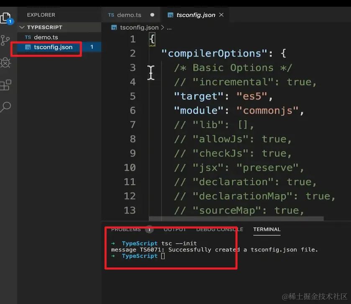
Task: Select the tsconfig.json editor tab
Action: click(x=194, y=15)
